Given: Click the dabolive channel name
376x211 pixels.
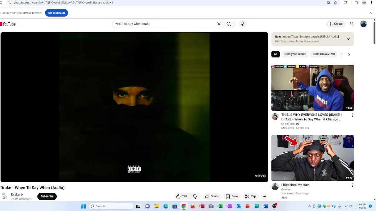Looking at the screenshot, I should coord(286,189).
